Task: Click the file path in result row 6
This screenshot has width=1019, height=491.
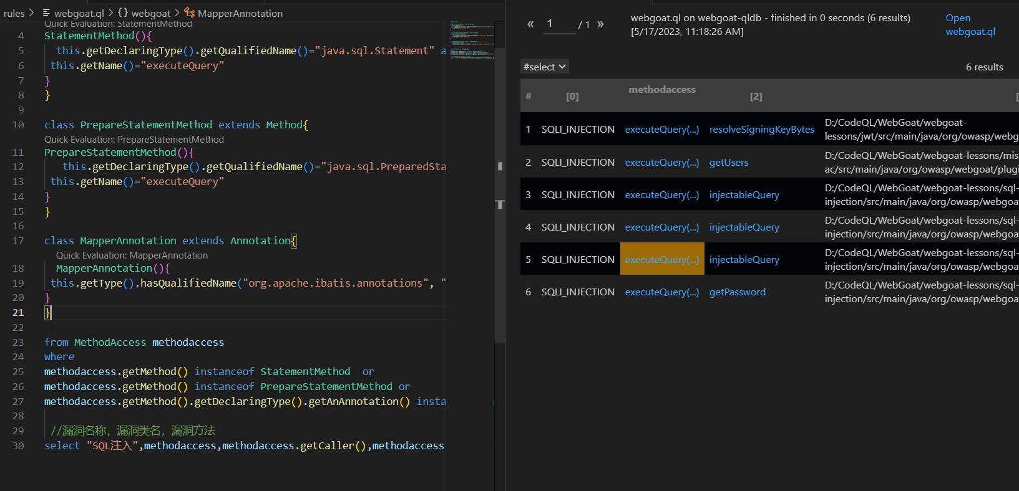Action: tap(921, 292)
